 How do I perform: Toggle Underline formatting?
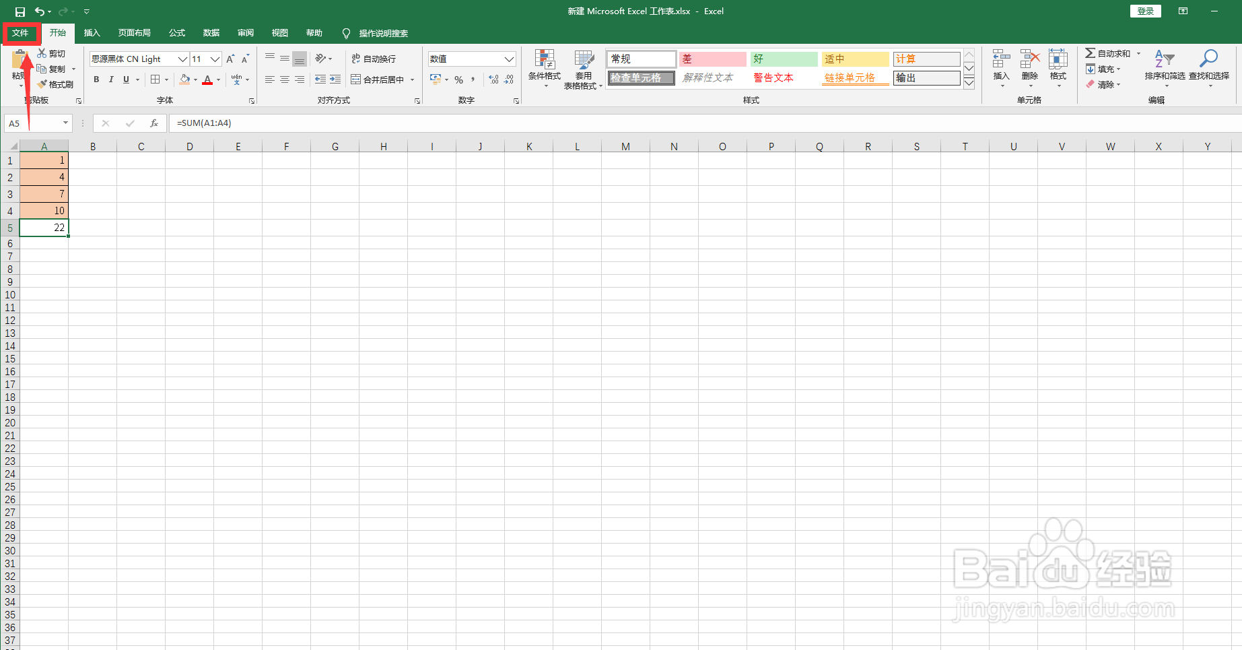[126, 79]
